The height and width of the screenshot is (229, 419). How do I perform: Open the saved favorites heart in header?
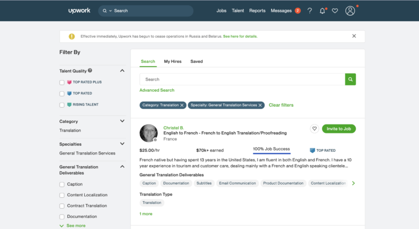coord(335,11)
